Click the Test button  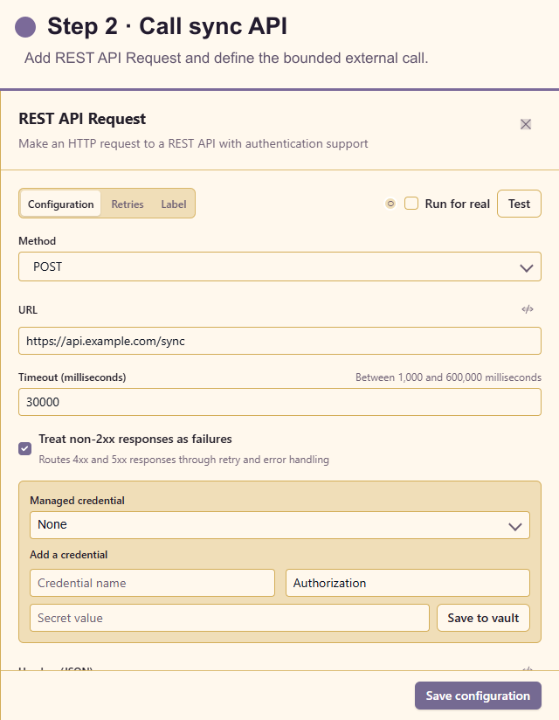tap(519, 204)
